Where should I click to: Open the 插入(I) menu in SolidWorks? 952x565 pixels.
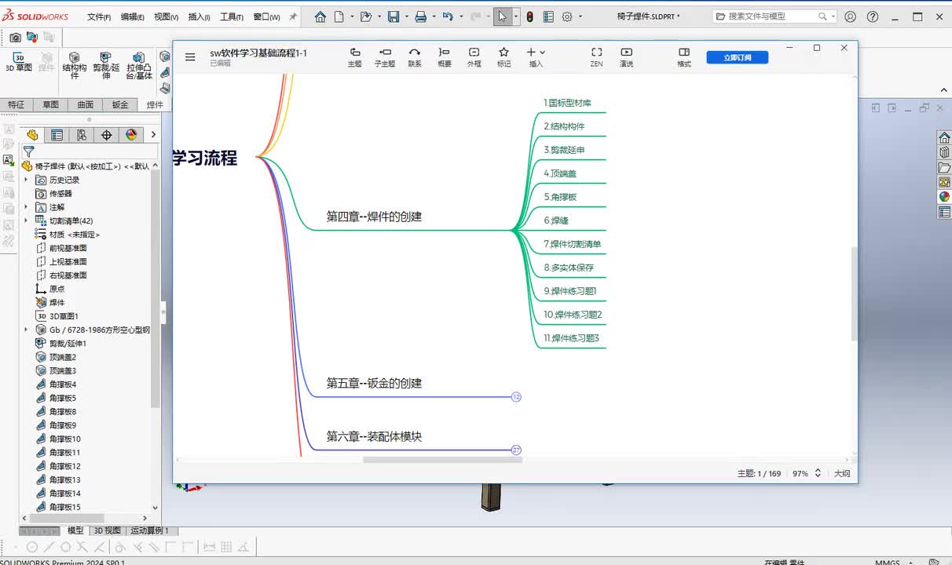coord(200,16)
